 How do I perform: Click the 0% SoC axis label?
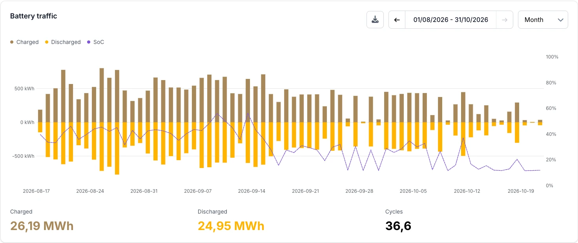point(550,186)
